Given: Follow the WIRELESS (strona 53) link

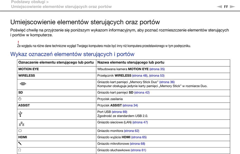Looking at the screenshot, I should pyautogui.click(x=157, y=75).
